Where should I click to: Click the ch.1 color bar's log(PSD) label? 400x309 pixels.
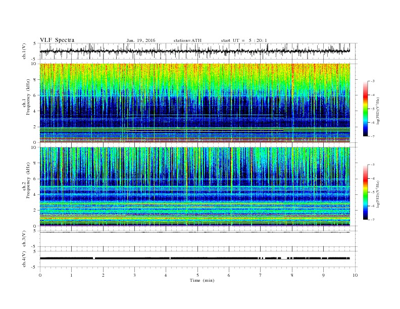click(x=378, y=111)
